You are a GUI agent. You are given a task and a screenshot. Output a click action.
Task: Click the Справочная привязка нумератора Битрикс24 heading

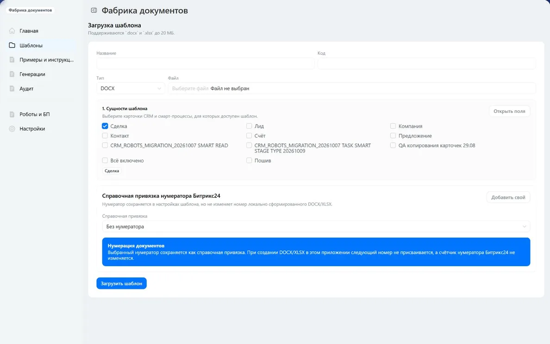tap(161, 196)
